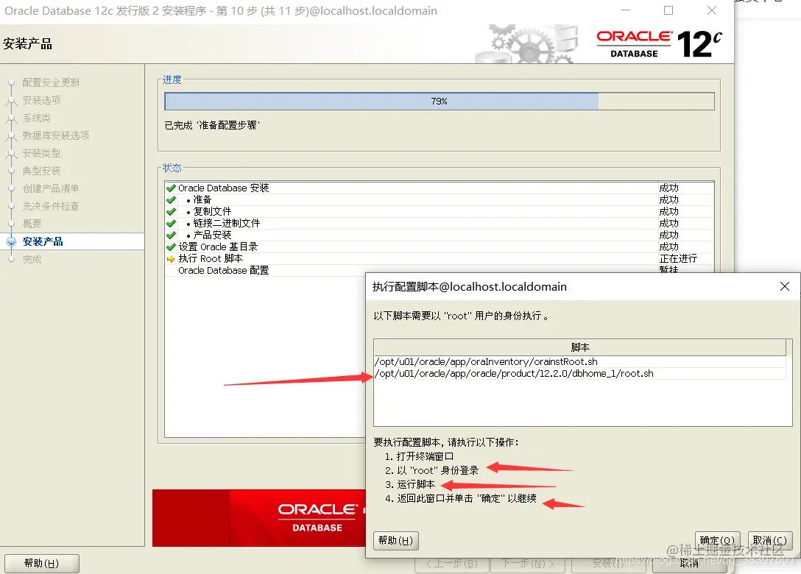Image resolution: width=801 pixels, height=574 pixels.
Task: Click the Oracle Database 安装 status row
Action: pos(440,188)
